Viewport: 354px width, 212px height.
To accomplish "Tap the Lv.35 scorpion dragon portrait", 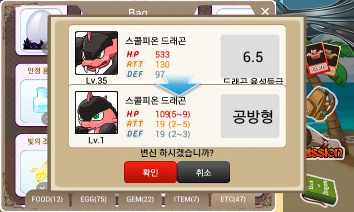I will [96, 53].
